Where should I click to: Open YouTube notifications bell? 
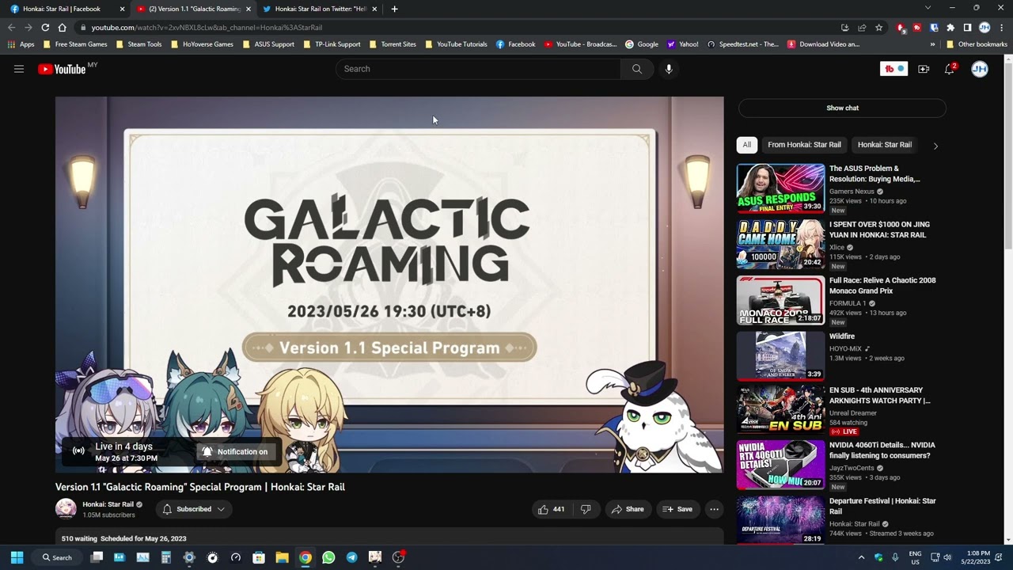950,69
